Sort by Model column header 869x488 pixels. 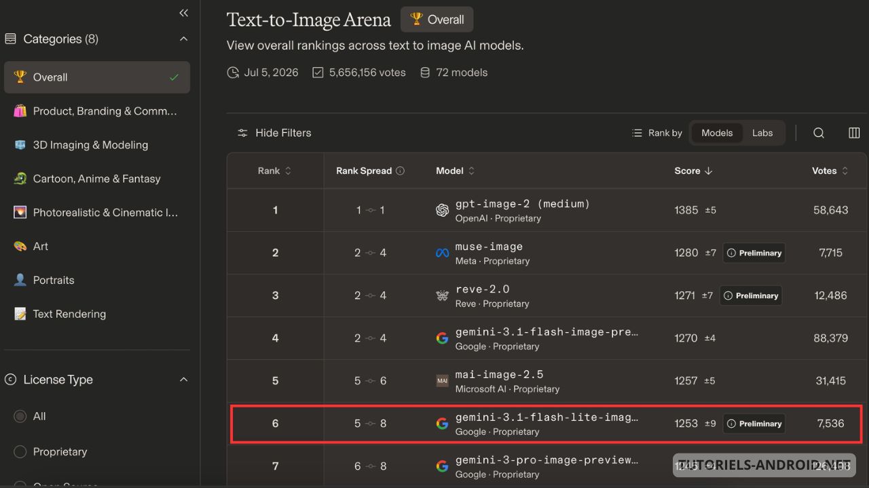456,171
